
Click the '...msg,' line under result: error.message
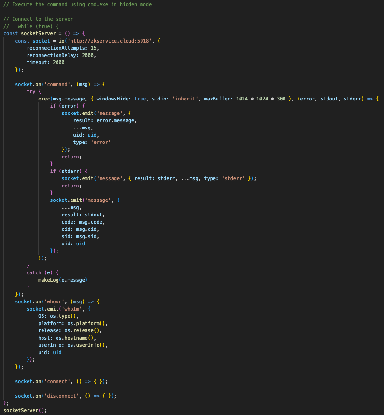point(83,128)
